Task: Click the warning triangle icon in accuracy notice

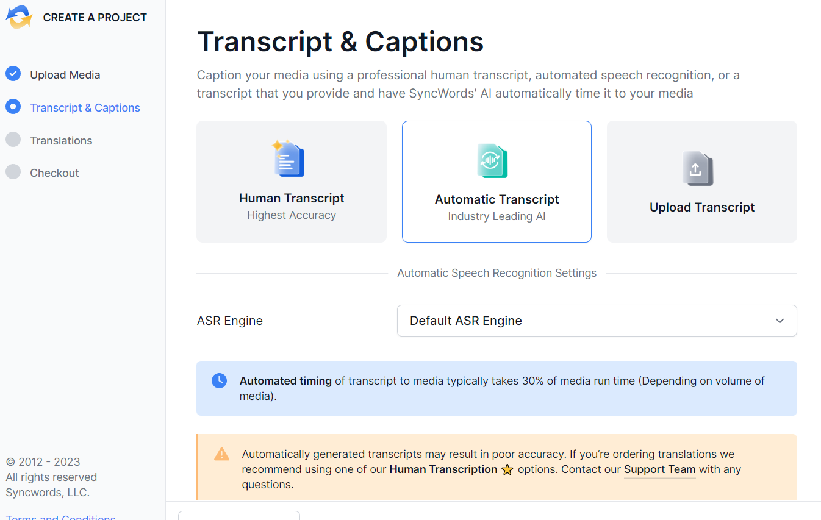Action: point(221,454)
